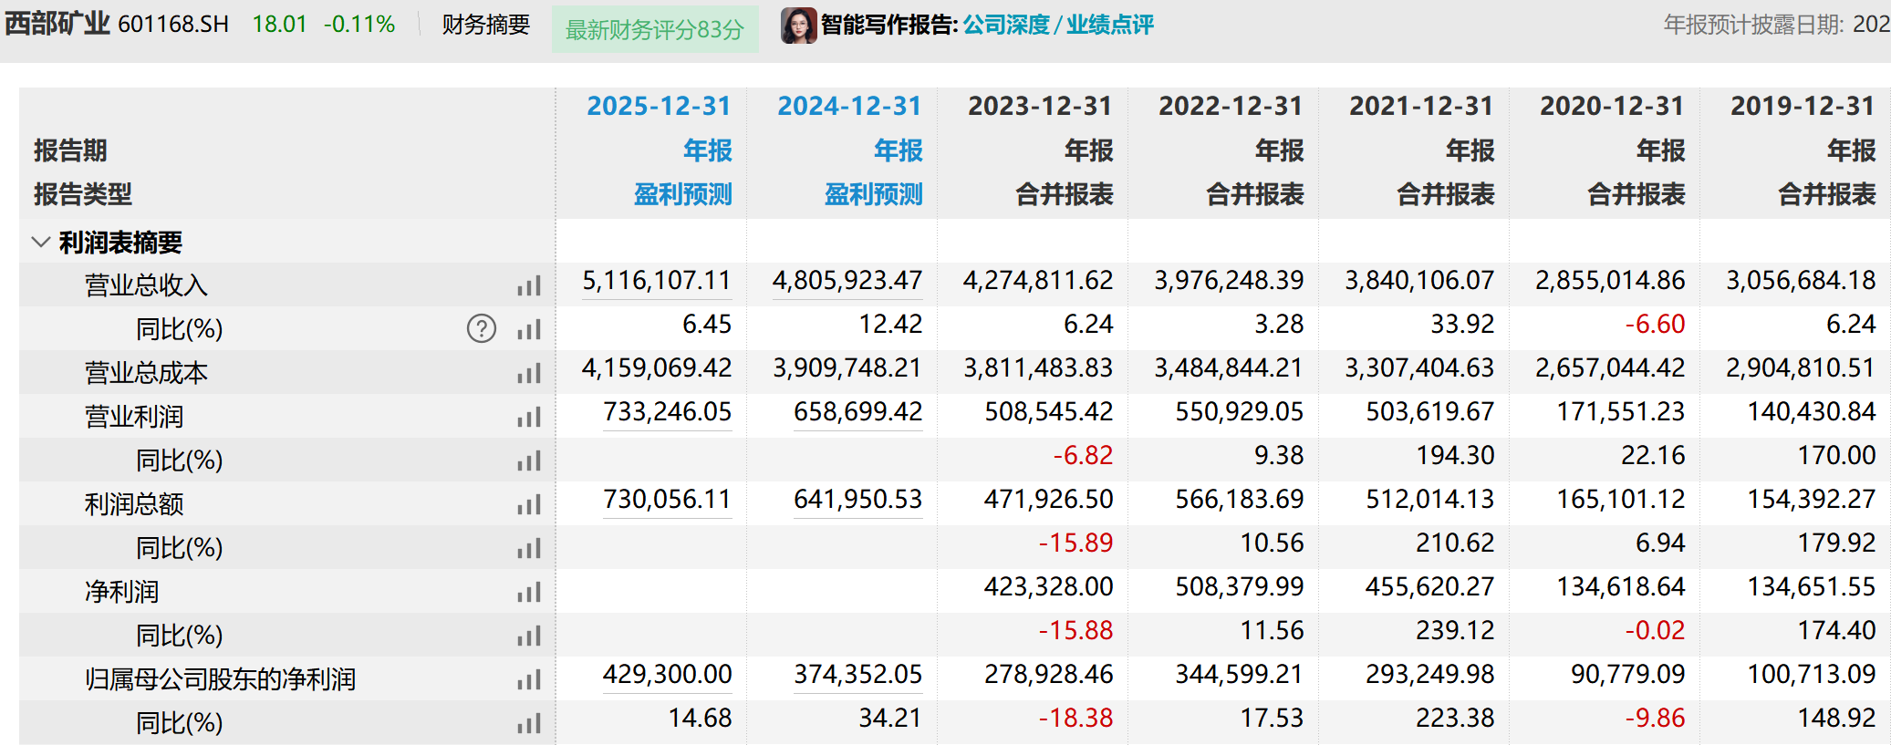Click the AI analyst avatar icon
The image size is (1891, 745).
click(798, 25)
